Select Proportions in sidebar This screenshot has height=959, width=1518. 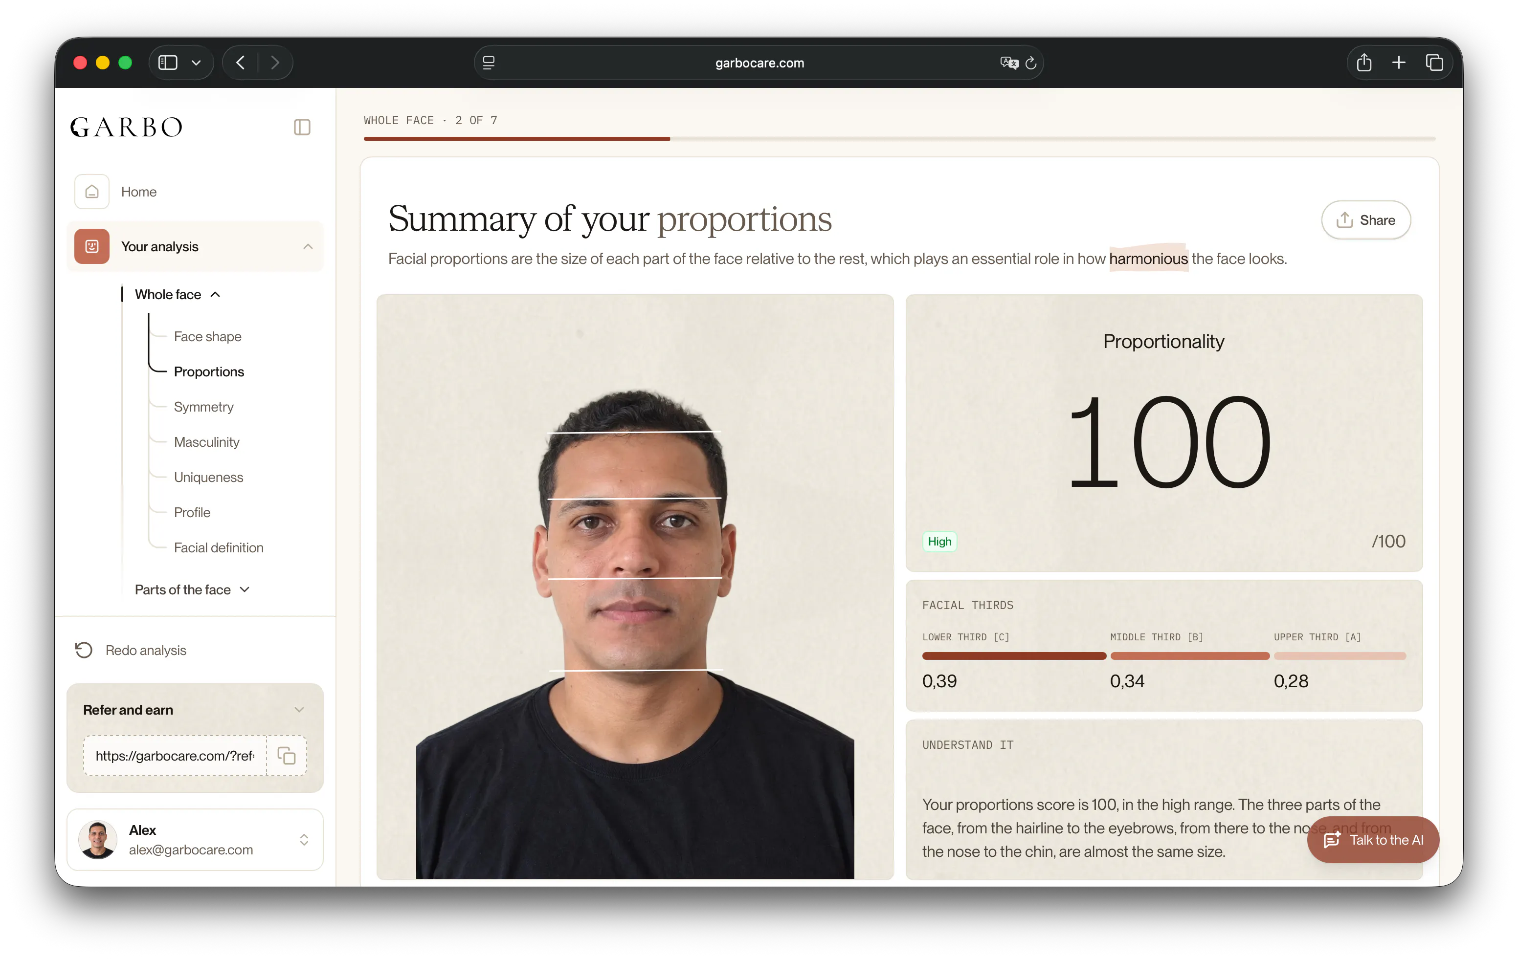[209, 372]
